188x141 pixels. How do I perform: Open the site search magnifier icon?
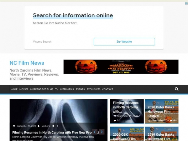click(176, 89)
